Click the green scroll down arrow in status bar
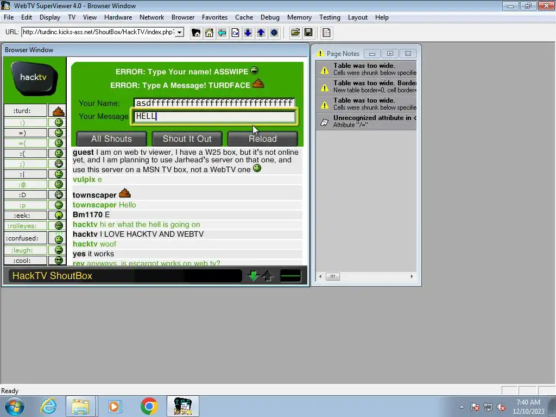The width and height of the screenshot is (556, 417). [x=253, y=275]
